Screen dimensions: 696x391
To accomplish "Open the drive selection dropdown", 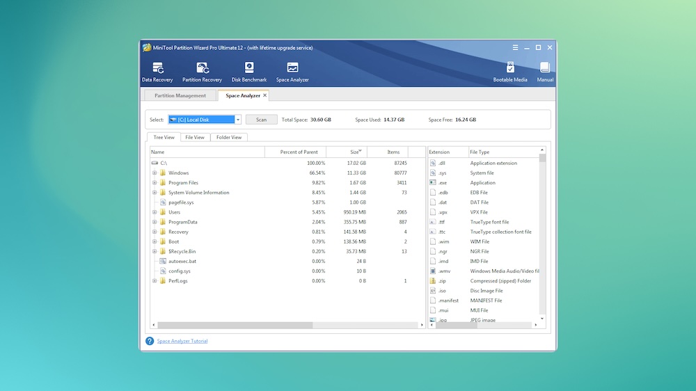I will point(238,120).
